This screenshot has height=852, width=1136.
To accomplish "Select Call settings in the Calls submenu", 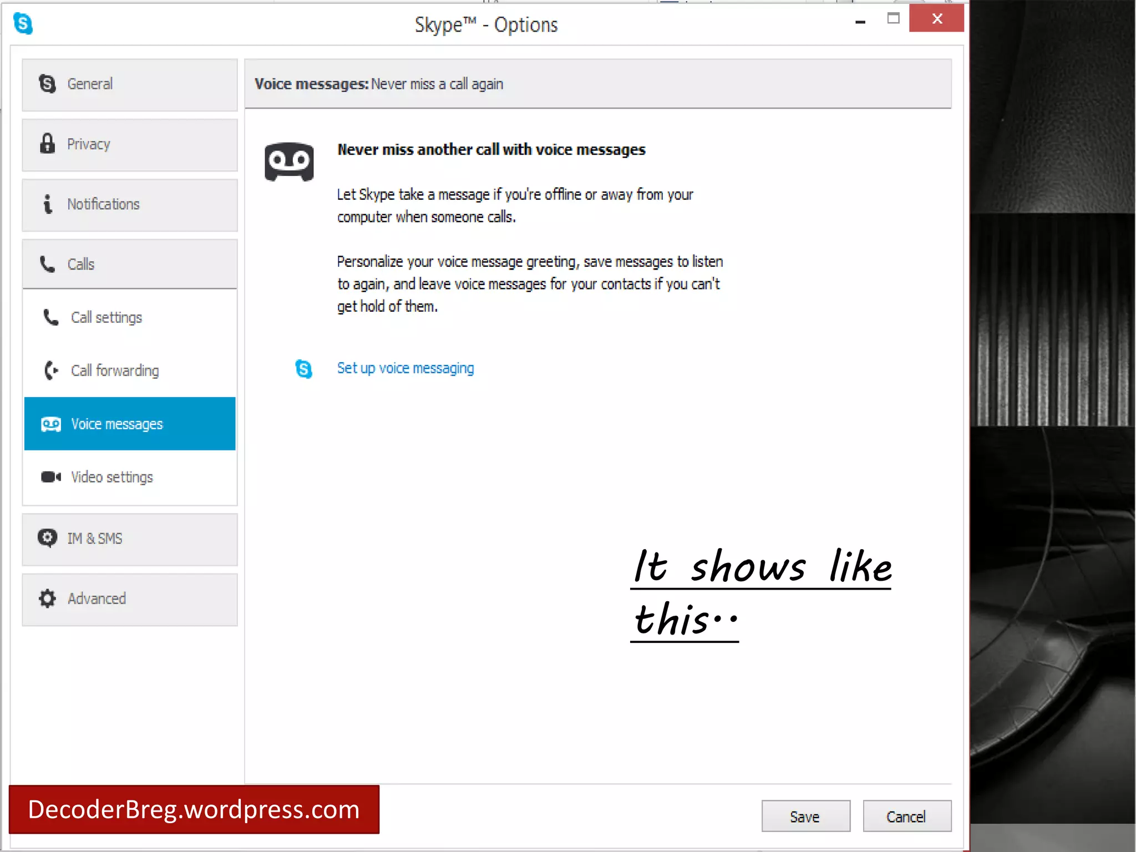I will 130,317.
